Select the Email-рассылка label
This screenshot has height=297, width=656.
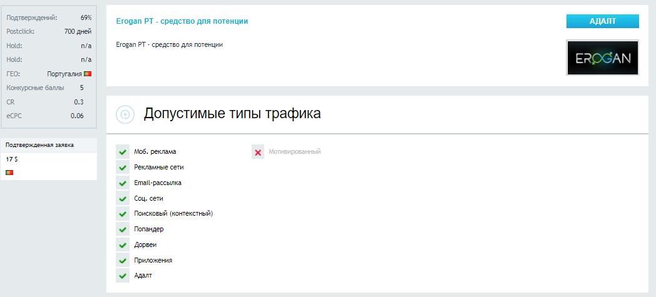click(x=158, y=183)
